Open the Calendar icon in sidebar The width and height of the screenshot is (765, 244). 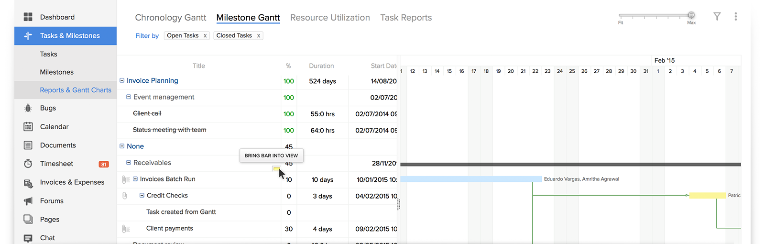(x=28, y=127)
